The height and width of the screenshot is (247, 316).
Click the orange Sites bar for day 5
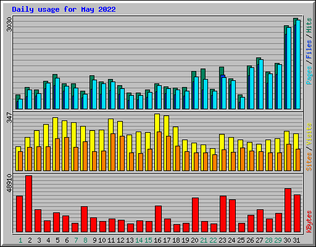(x=57, y=154)
